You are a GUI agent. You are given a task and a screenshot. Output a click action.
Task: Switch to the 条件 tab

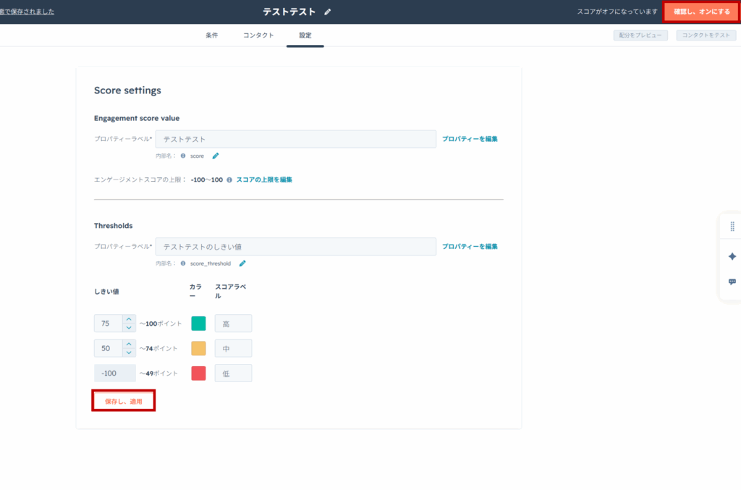pyautogui.click(x=212, y=35)
